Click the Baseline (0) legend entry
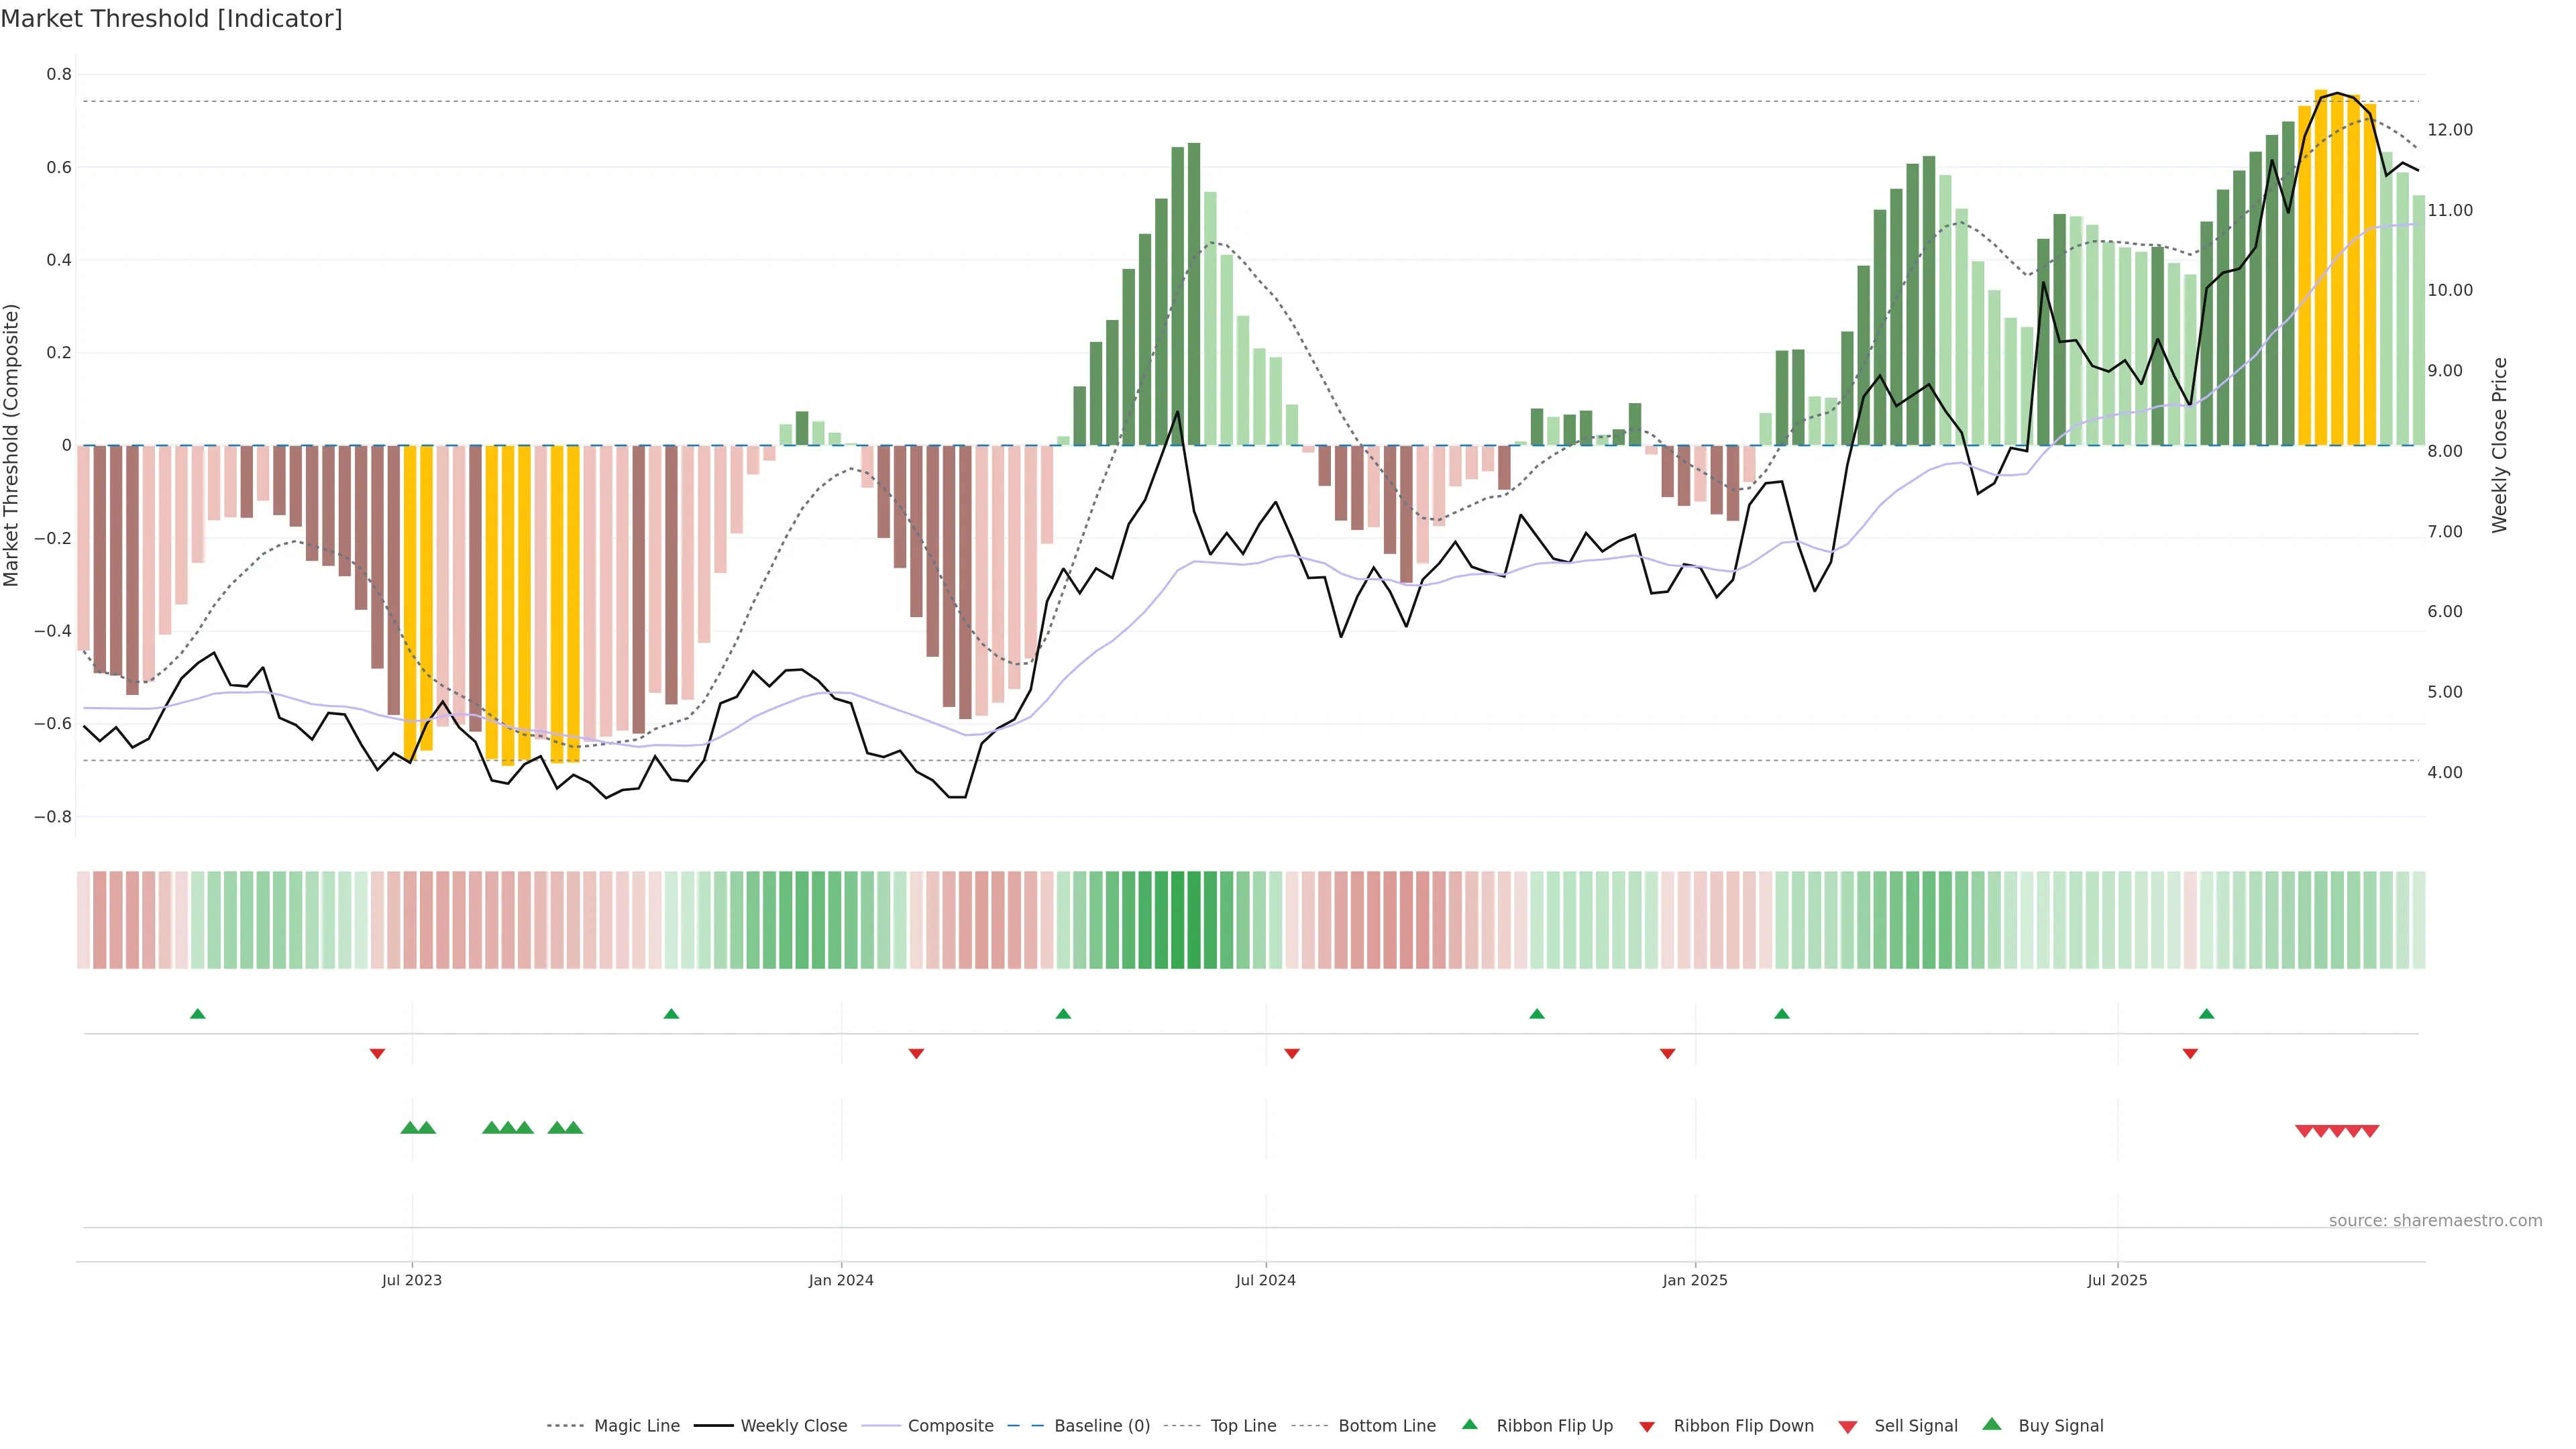Screen dimensions: 2576x1449 pos(1101,1426)
